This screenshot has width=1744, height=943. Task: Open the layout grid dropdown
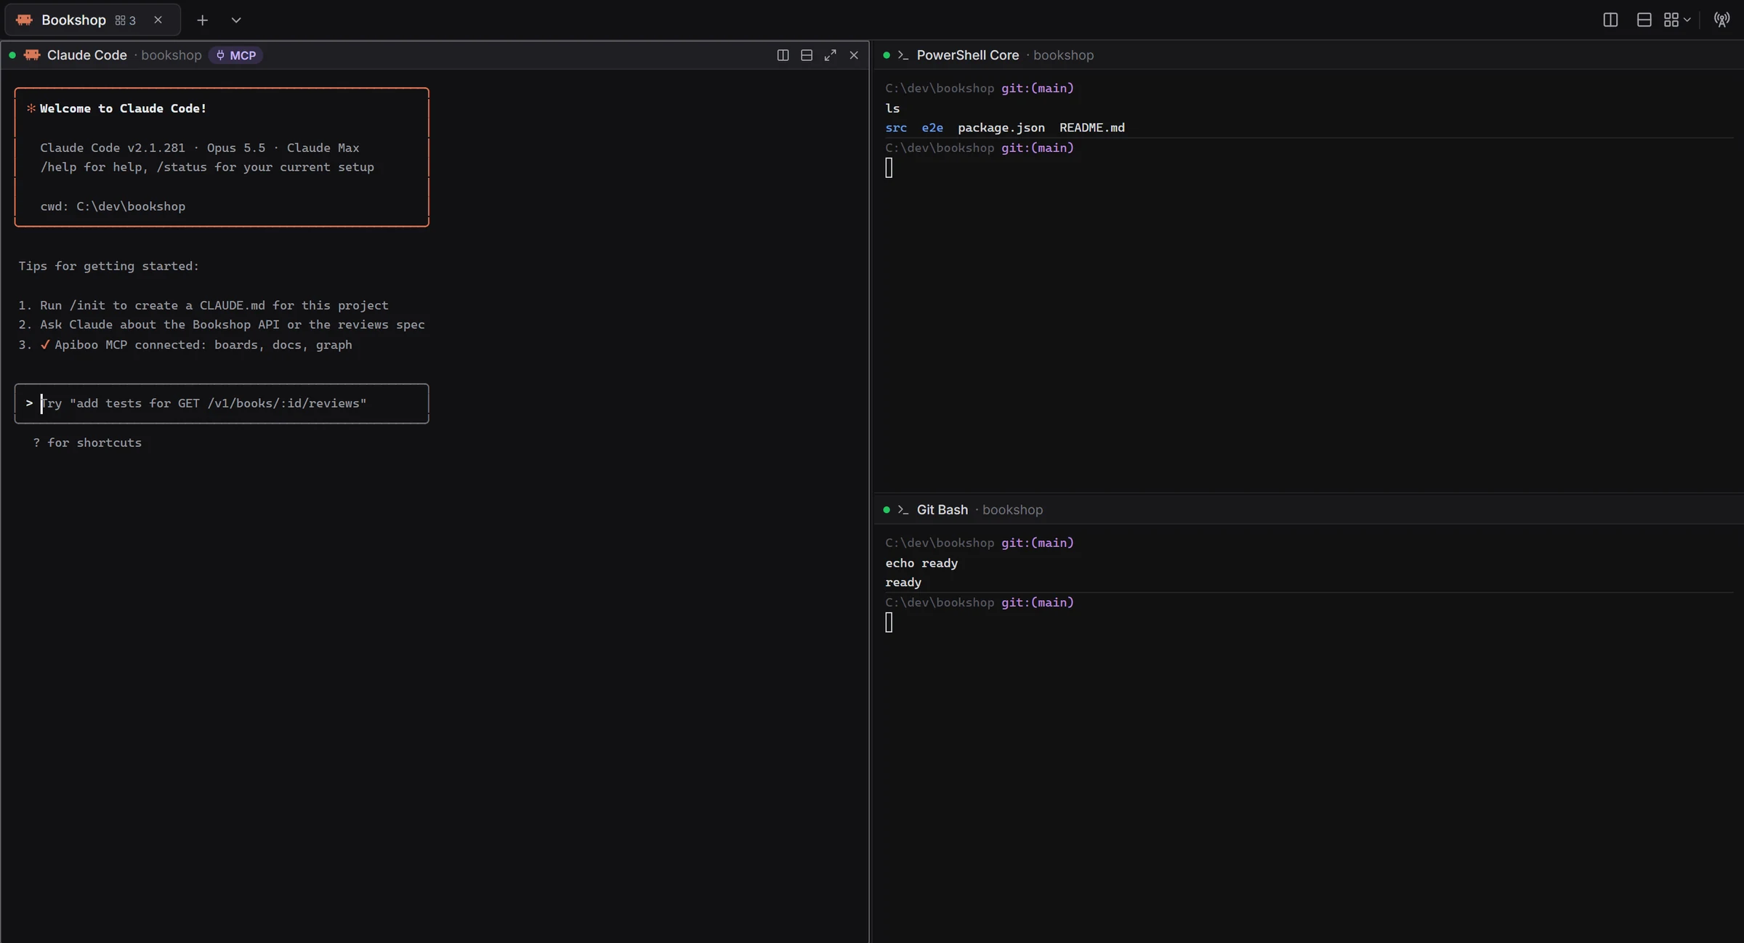pos(1677,20)
